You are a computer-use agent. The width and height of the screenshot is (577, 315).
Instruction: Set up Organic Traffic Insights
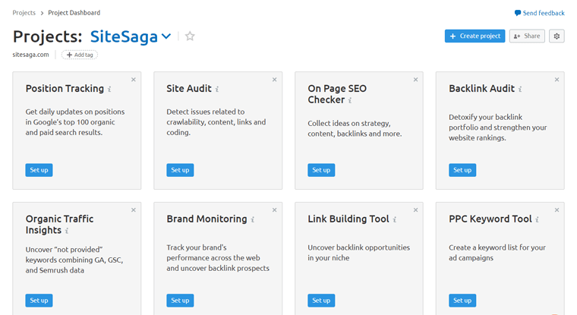point(39,301)
